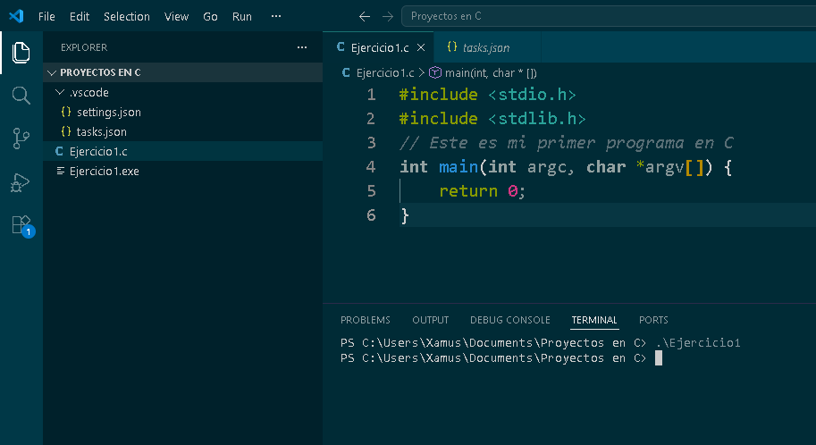The width and height of the screenshot is (816, 445).
Task: Open the Explorer view in activity bar
Action: [x=21, y=53]
